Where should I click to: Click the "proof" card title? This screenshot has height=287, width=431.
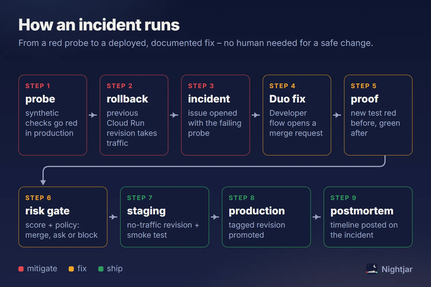point(365,99)
